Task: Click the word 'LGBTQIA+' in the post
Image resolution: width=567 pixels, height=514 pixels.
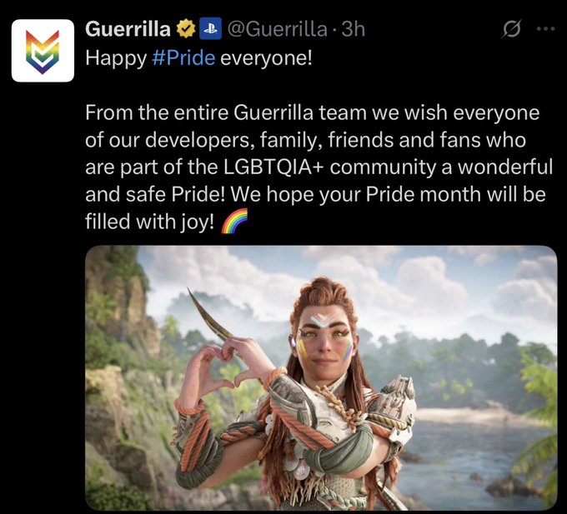Action: click(x=273, y=167)
